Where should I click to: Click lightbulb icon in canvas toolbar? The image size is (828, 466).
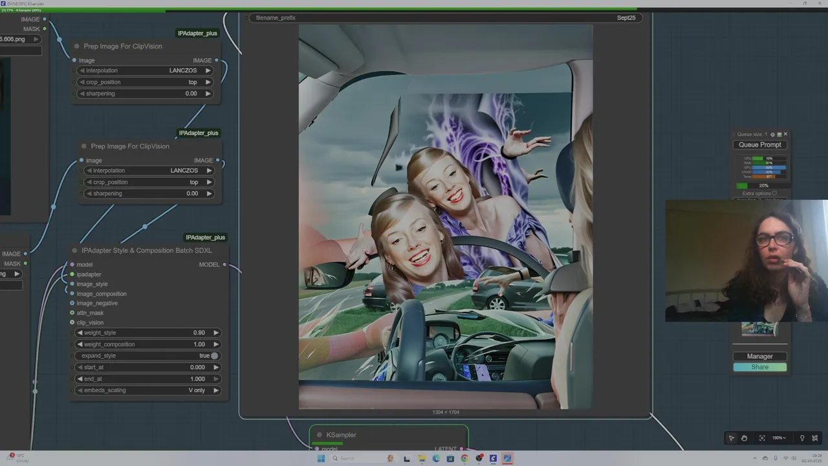pyautogui.click(x=802, y=438)
